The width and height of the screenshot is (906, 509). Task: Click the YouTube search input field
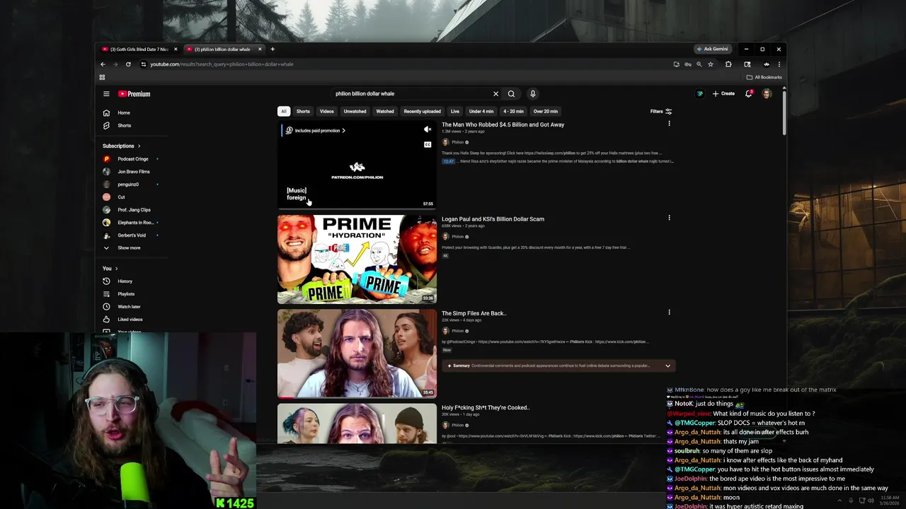tap(411, 93)
